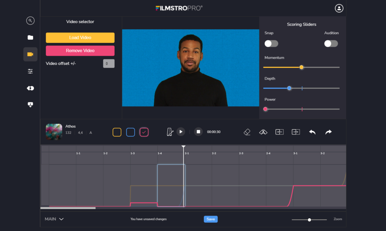Viewport: 386px width, 231px height.
Task: Click the Momentum slider handle
Action: (301, 67)
